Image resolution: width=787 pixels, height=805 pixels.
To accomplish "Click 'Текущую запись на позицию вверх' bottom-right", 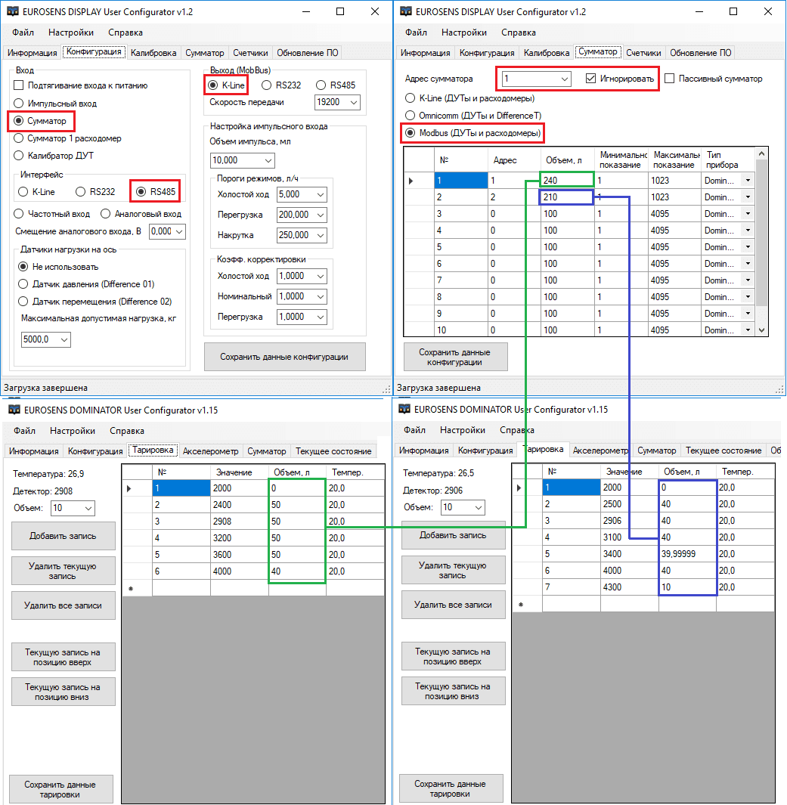I will pyautogui.click(x=454, y=657).
